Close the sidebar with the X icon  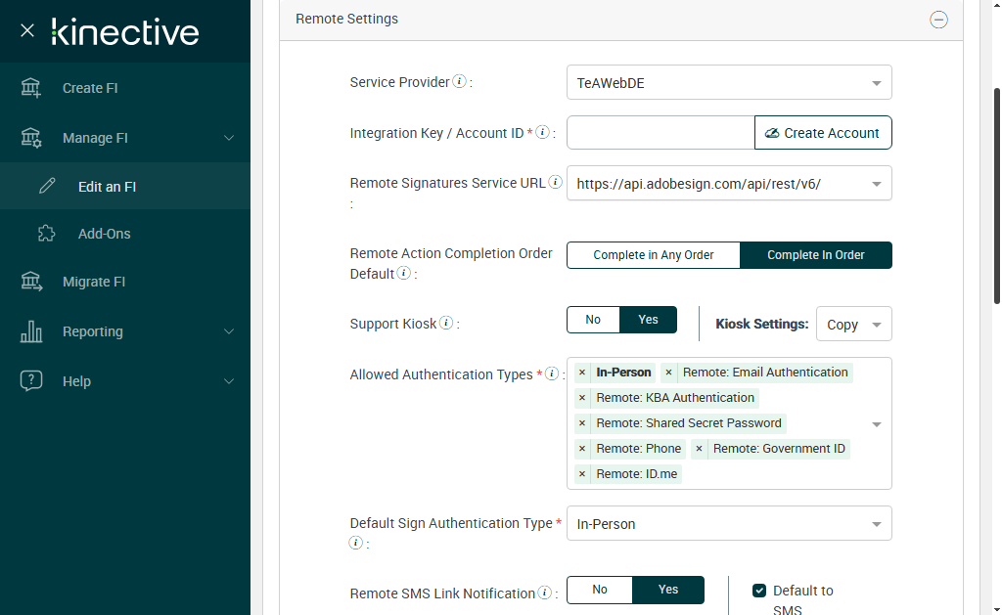click(x=27, y=30)
